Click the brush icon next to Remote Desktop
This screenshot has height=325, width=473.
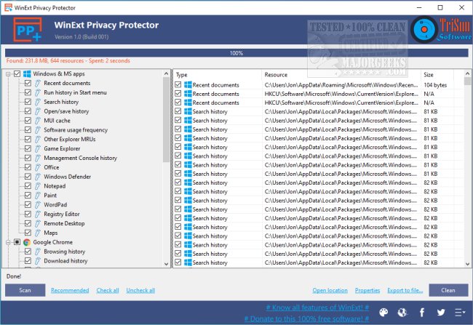(37, 223)
